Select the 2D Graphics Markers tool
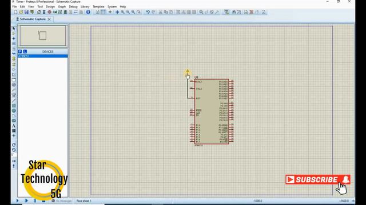366x205 pixels. tap(14, 136)
